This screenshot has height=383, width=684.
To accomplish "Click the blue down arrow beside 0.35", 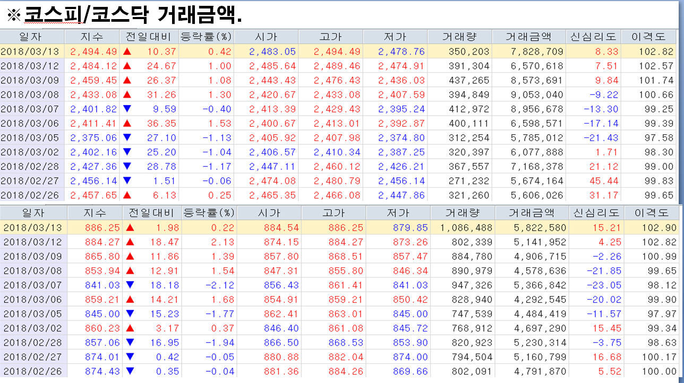I will tap(130, 371).
